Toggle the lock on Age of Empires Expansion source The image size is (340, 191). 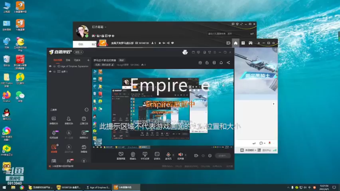tap(54, 66)
